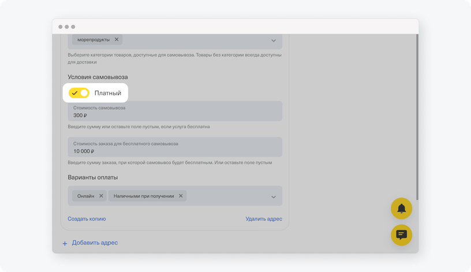Click the Удалить адрес link
This screenshot has width=471, height=272.
[264, 219]
